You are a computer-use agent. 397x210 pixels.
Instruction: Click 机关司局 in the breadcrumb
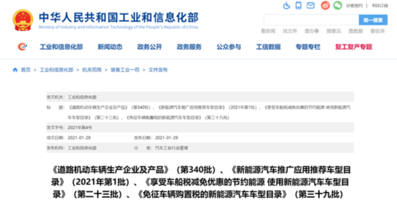coord(92,70)
